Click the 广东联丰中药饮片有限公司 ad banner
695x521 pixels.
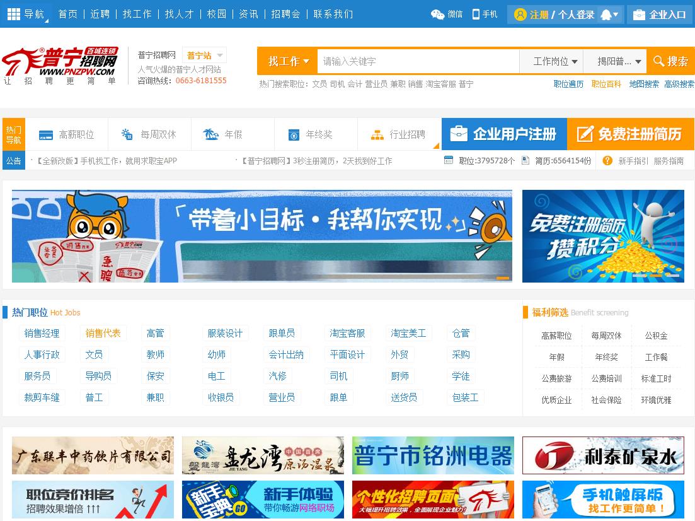[93, 455]
